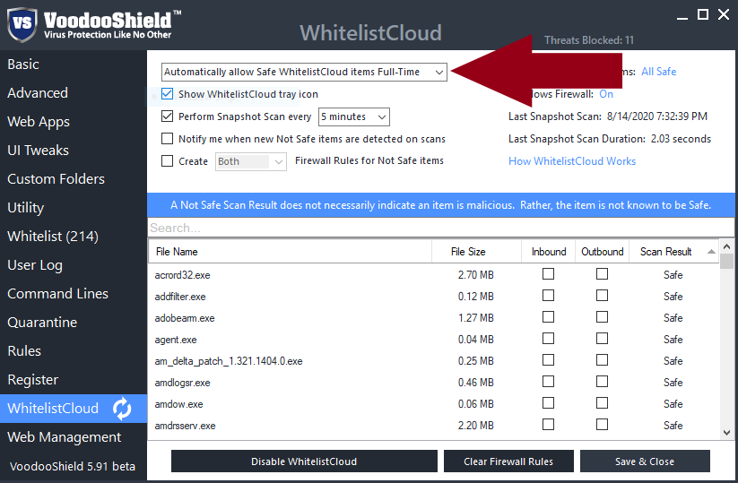738x483 pixels.
Task: Click scrollbar up arrow in file list
Action: pyautogui.click(x=726, y=246)
